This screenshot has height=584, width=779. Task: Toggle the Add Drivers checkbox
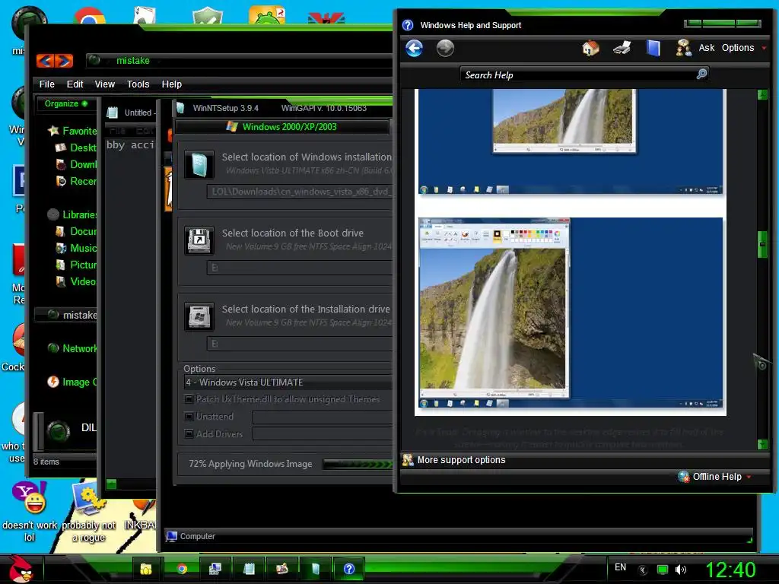(x=189, y=433)
